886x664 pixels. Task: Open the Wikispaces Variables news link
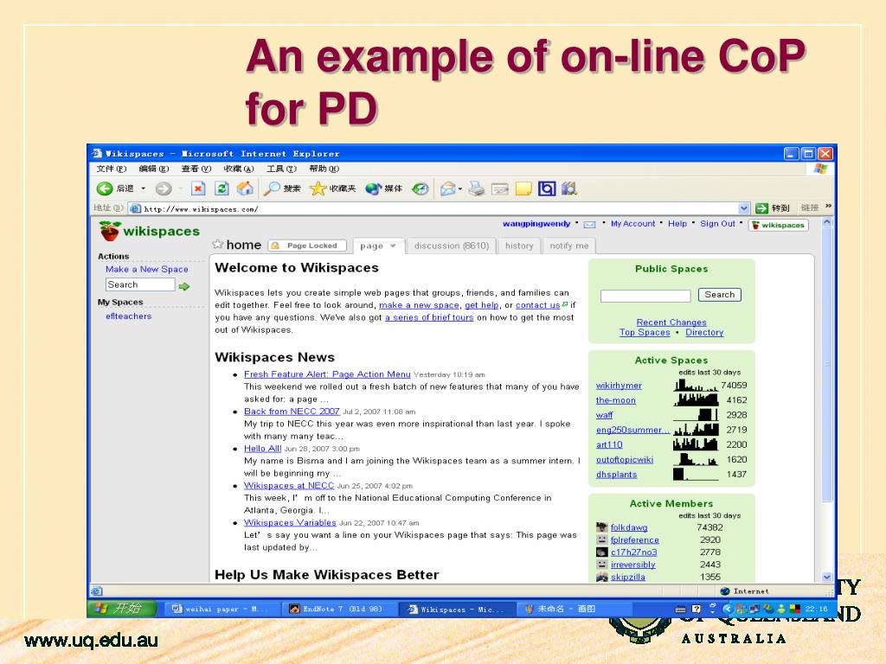tap(290, 522)
